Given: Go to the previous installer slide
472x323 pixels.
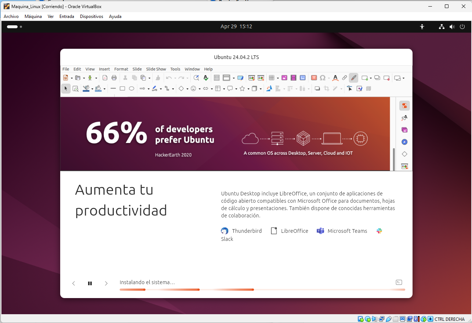Looking at the screenshot, I should 74,283.
